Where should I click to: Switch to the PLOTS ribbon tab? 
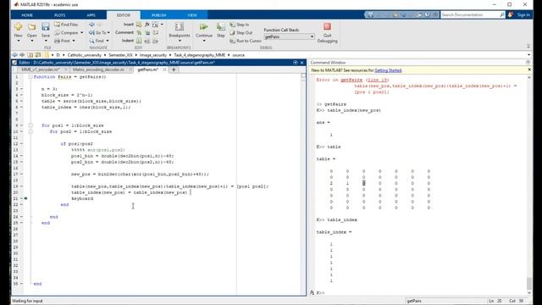tap(59, 15)
